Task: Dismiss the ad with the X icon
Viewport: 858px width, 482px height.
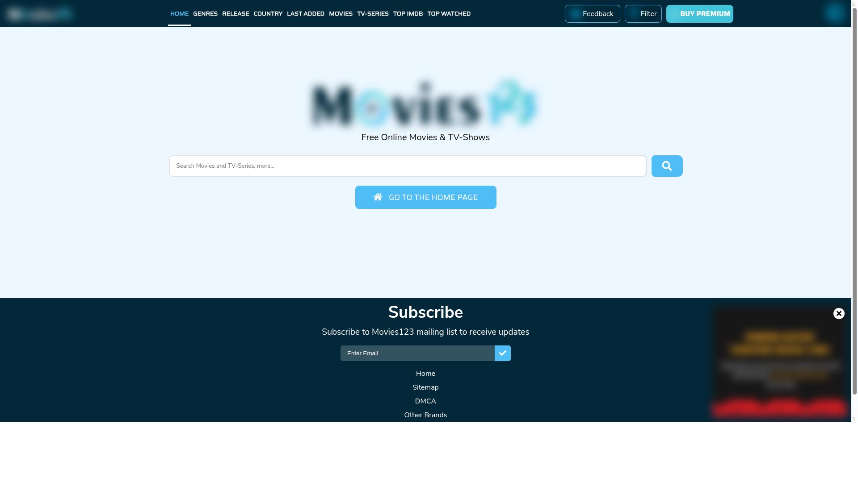Action: [x=839, y=314]
